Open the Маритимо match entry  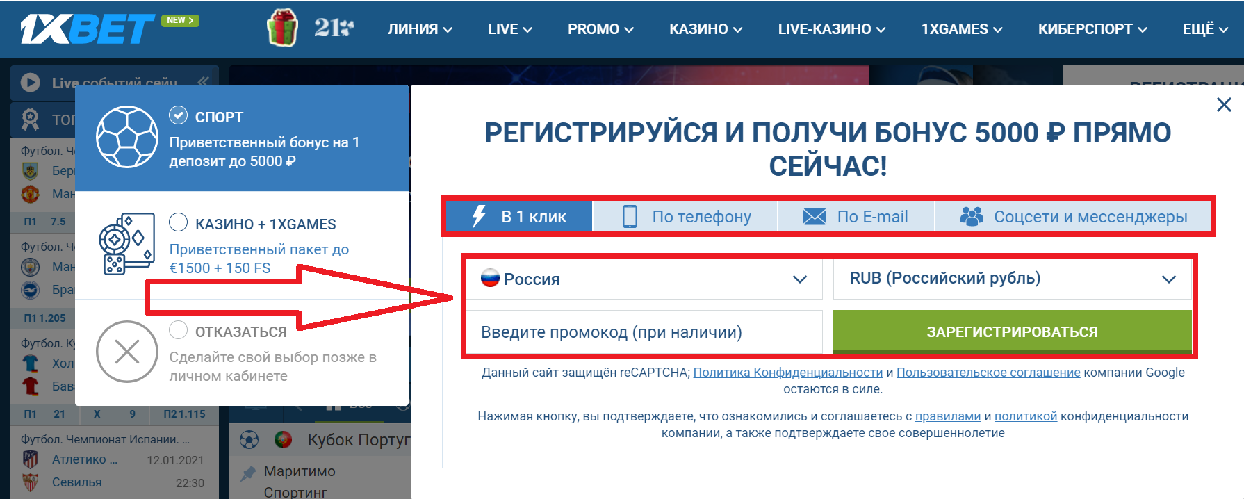tap(300, 471)
